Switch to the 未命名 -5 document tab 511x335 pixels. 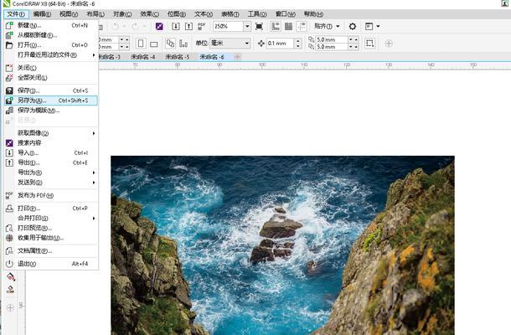(x=178, y=57)
